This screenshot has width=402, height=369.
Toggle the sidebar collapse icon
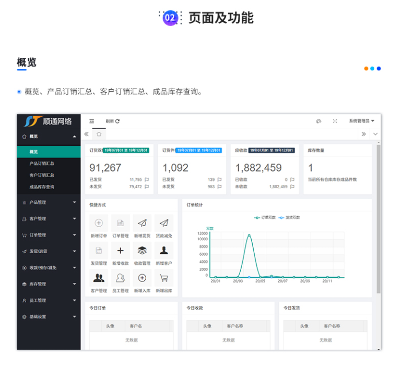[92, 121]
